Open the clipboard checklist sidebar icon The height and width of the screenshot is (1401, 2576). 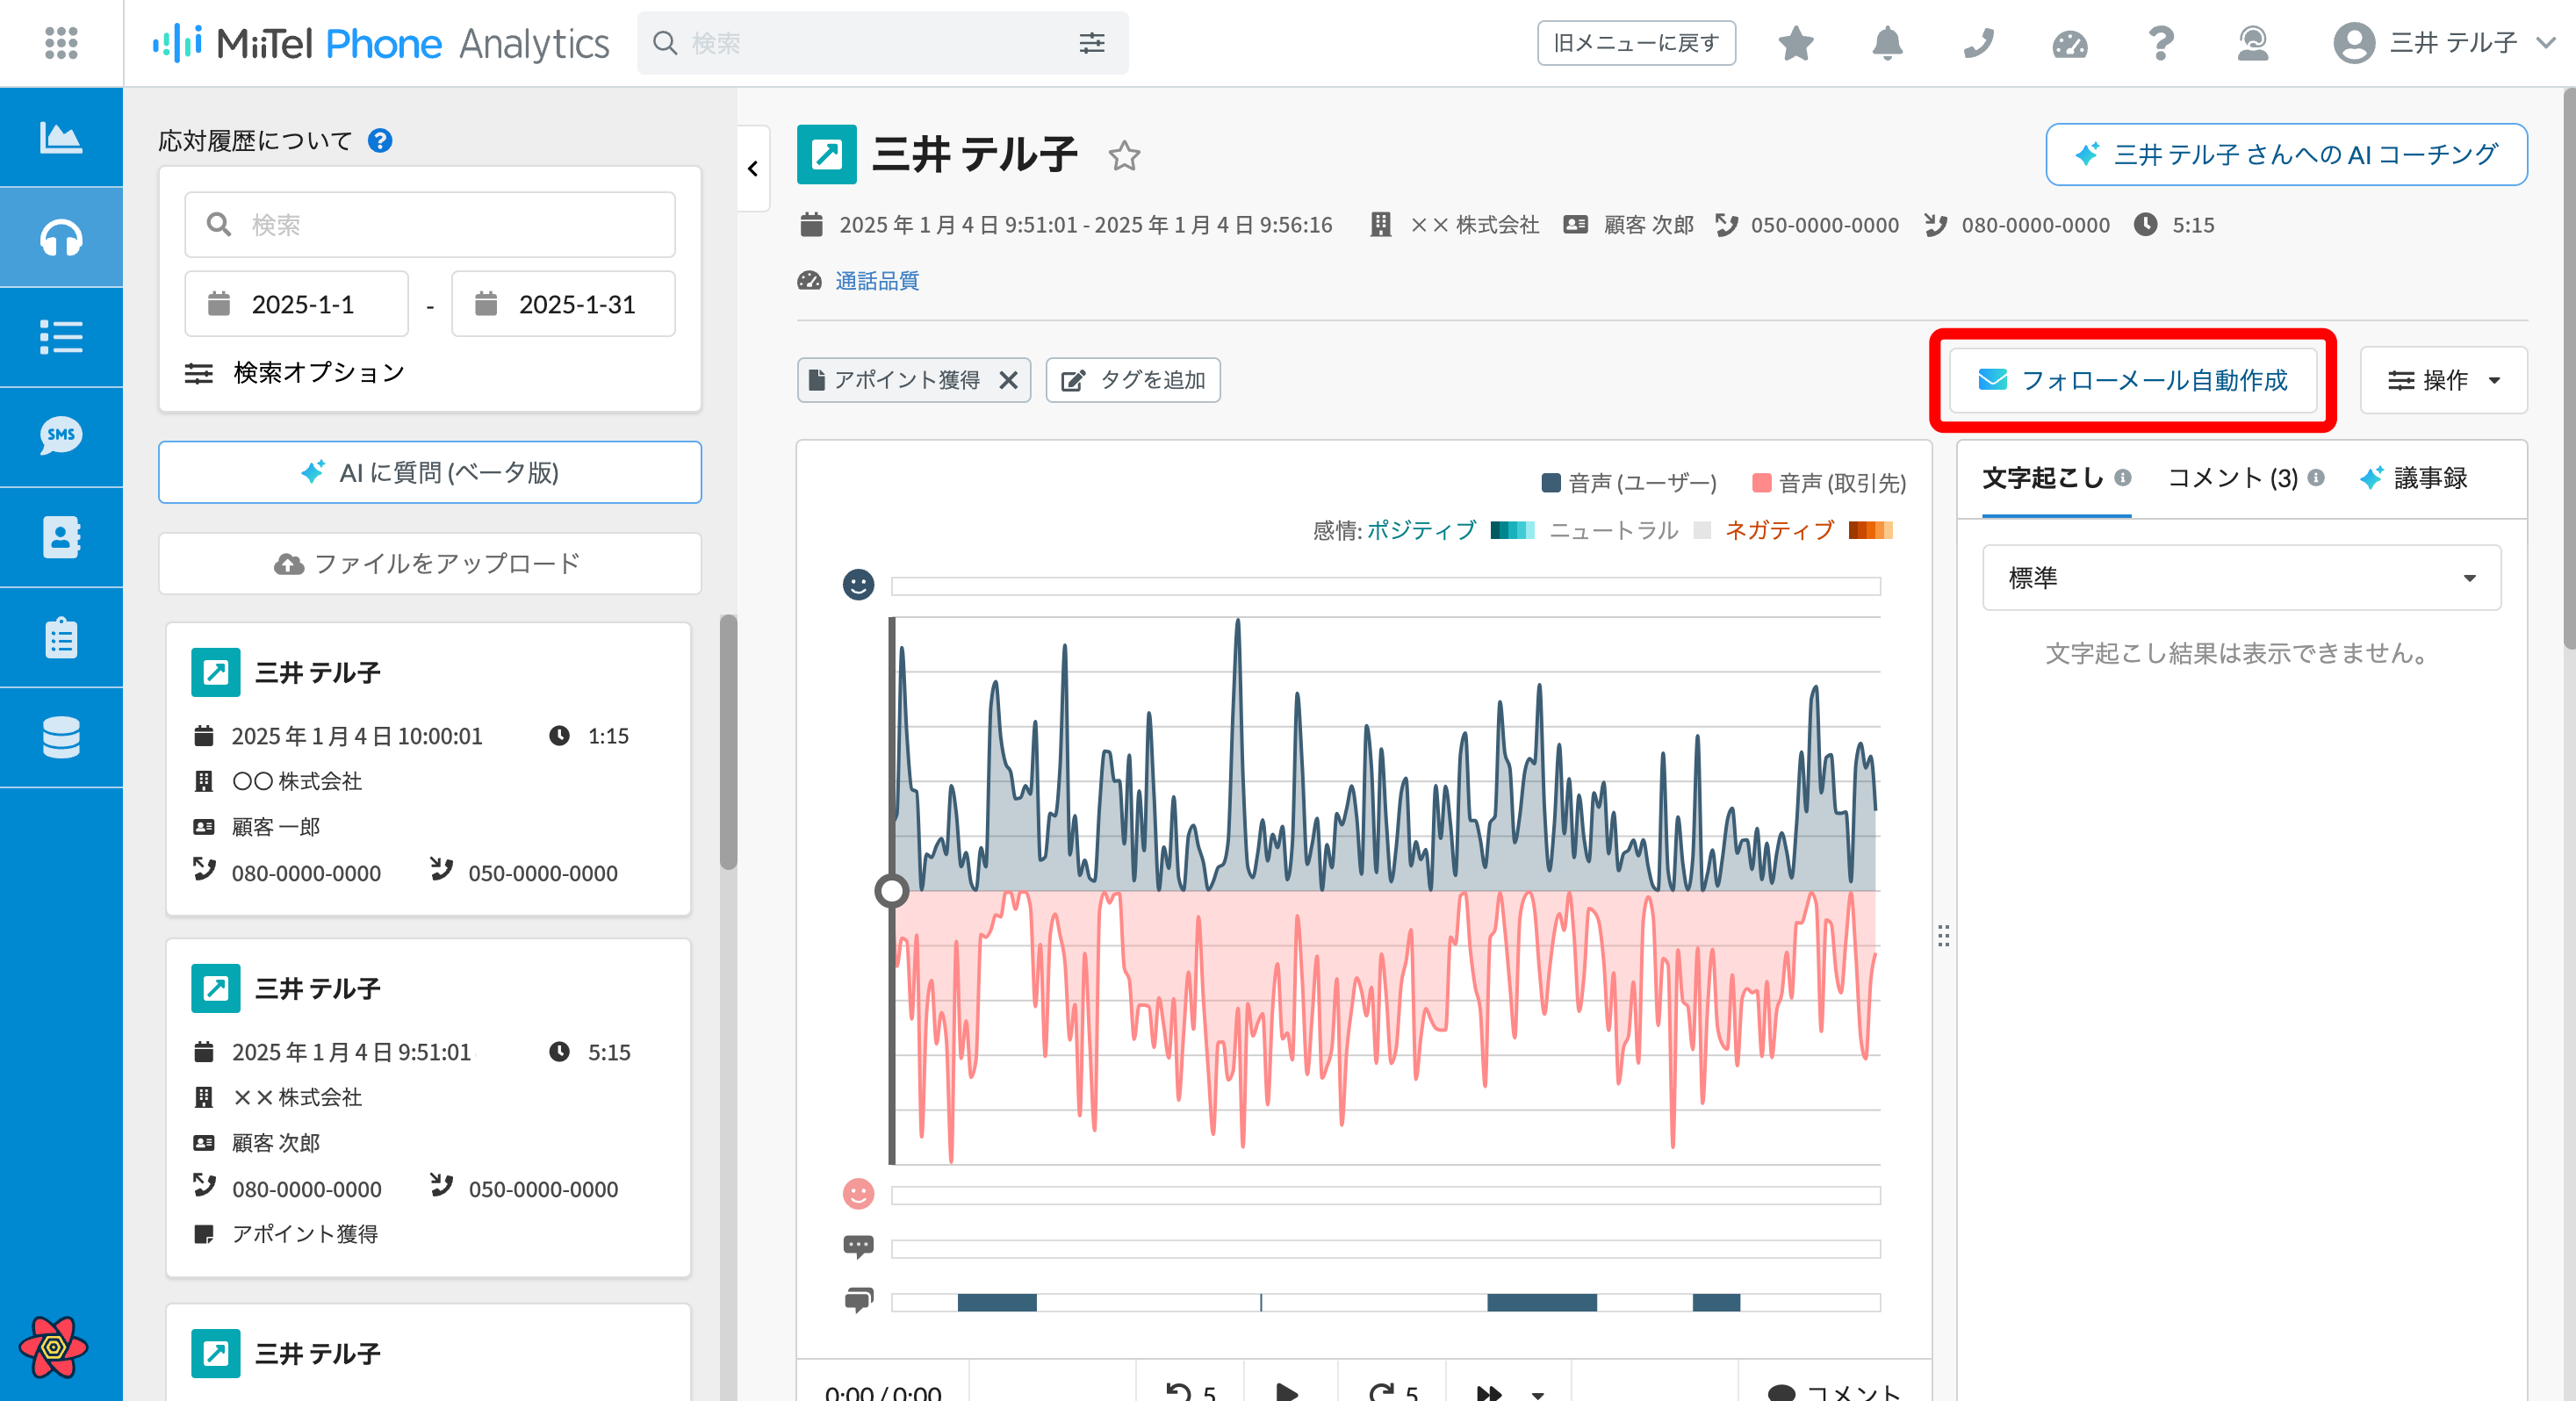(61, 637)
